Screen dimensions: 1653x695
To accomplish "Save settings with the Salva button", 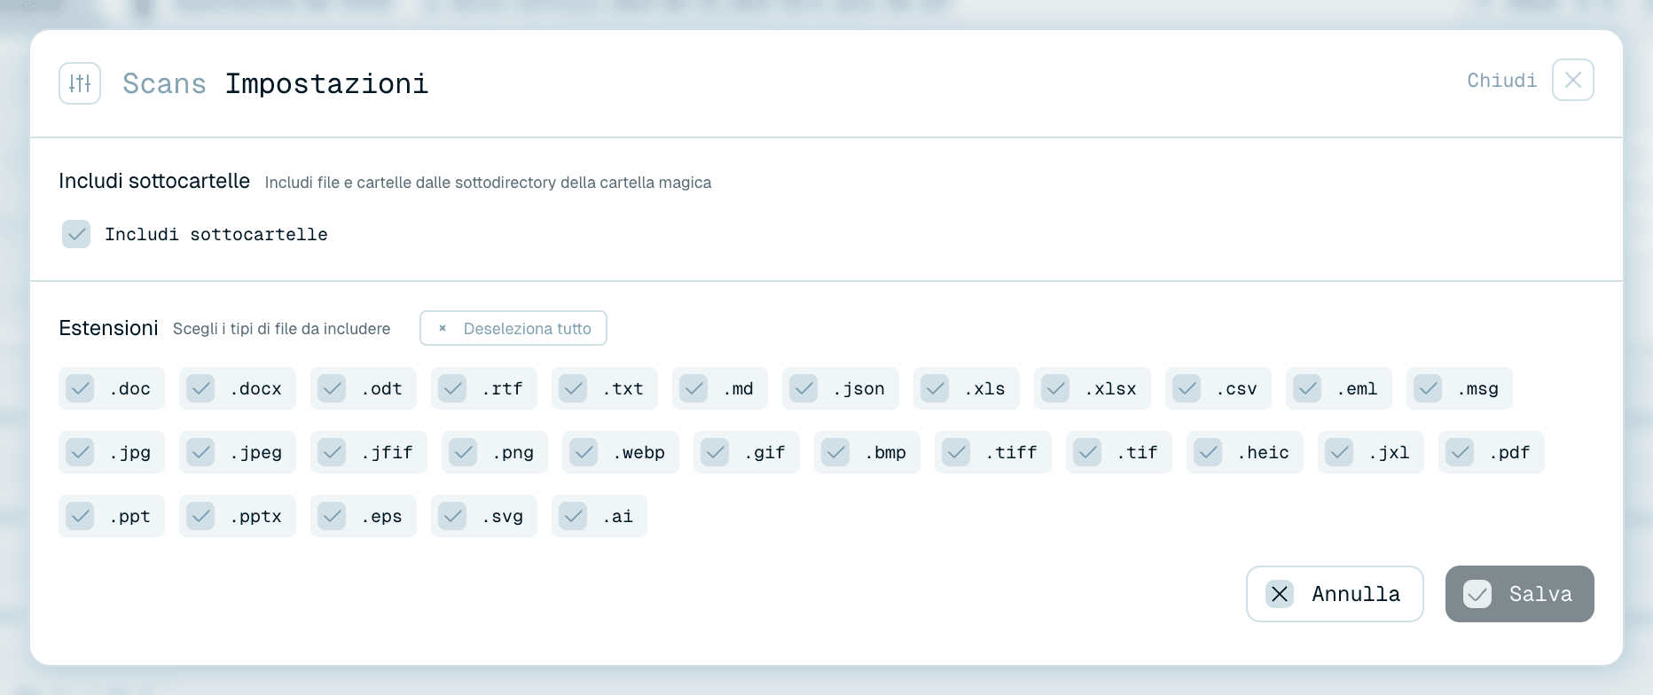I will [x=1520, y=594].
